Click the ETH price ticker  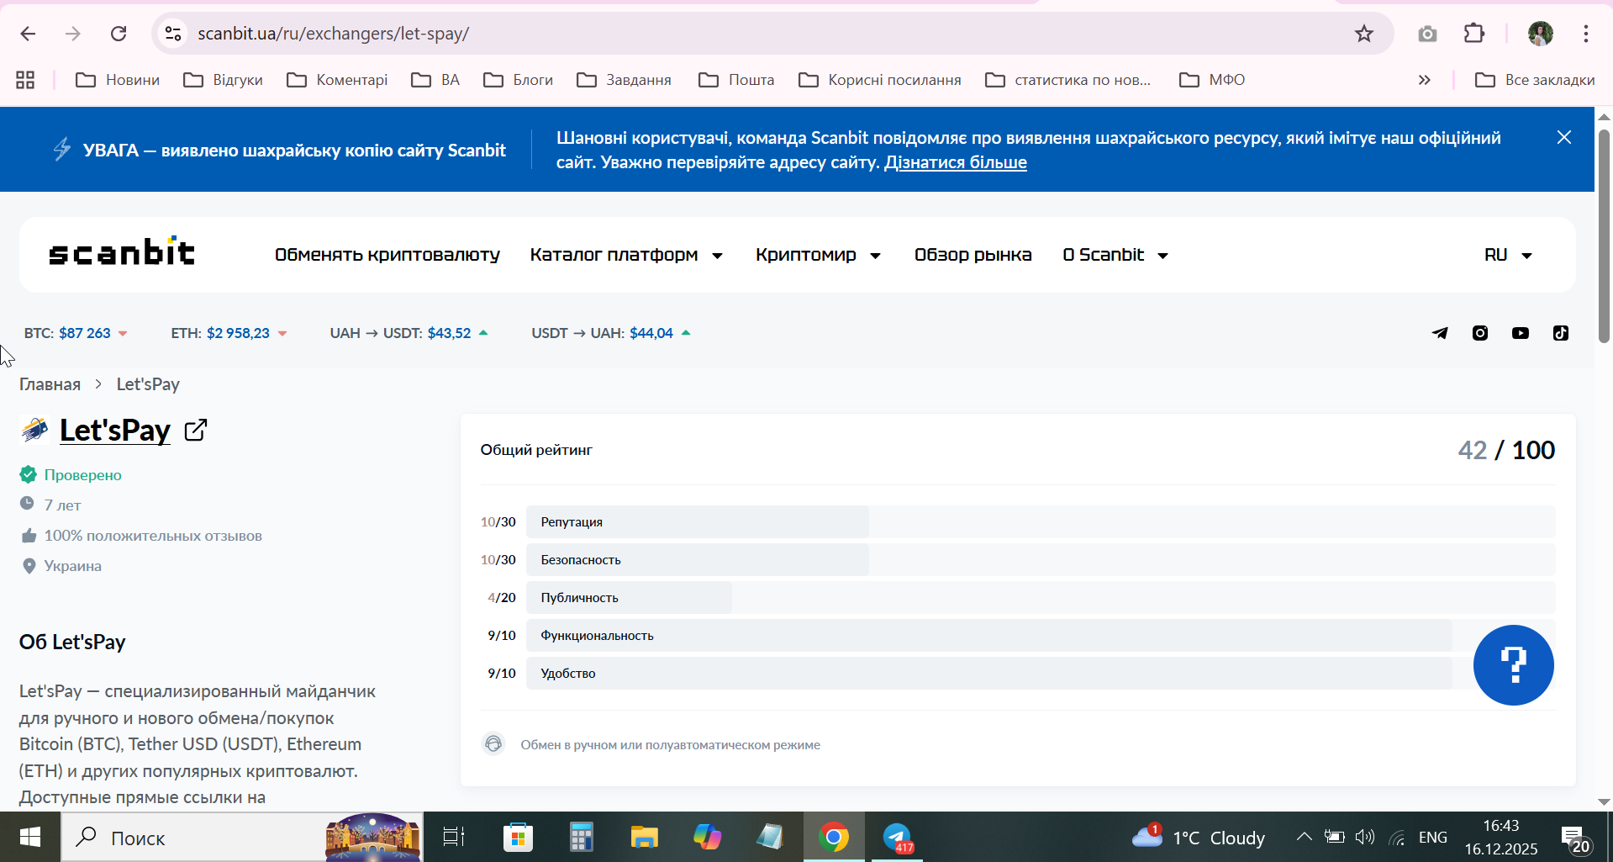click(x=229, y=333)
